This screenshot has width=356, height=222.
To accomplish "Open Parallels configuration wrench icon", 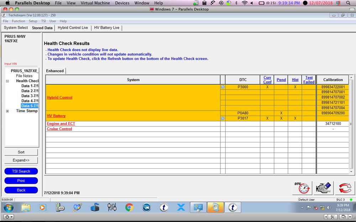I will [x=333, y=217].
